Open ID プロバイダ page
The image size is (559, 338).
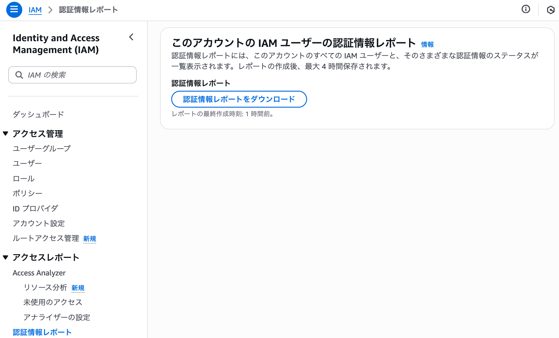[x=35, y=208]
